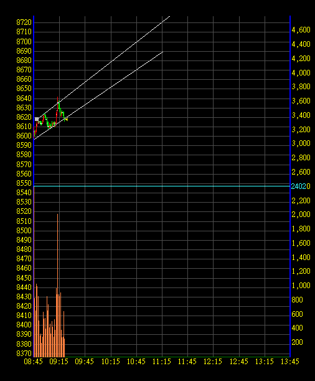Click the 8600 price axis label
Image resolution: width=315 pixels, height=381 pixels.
[x=24, y=135]
